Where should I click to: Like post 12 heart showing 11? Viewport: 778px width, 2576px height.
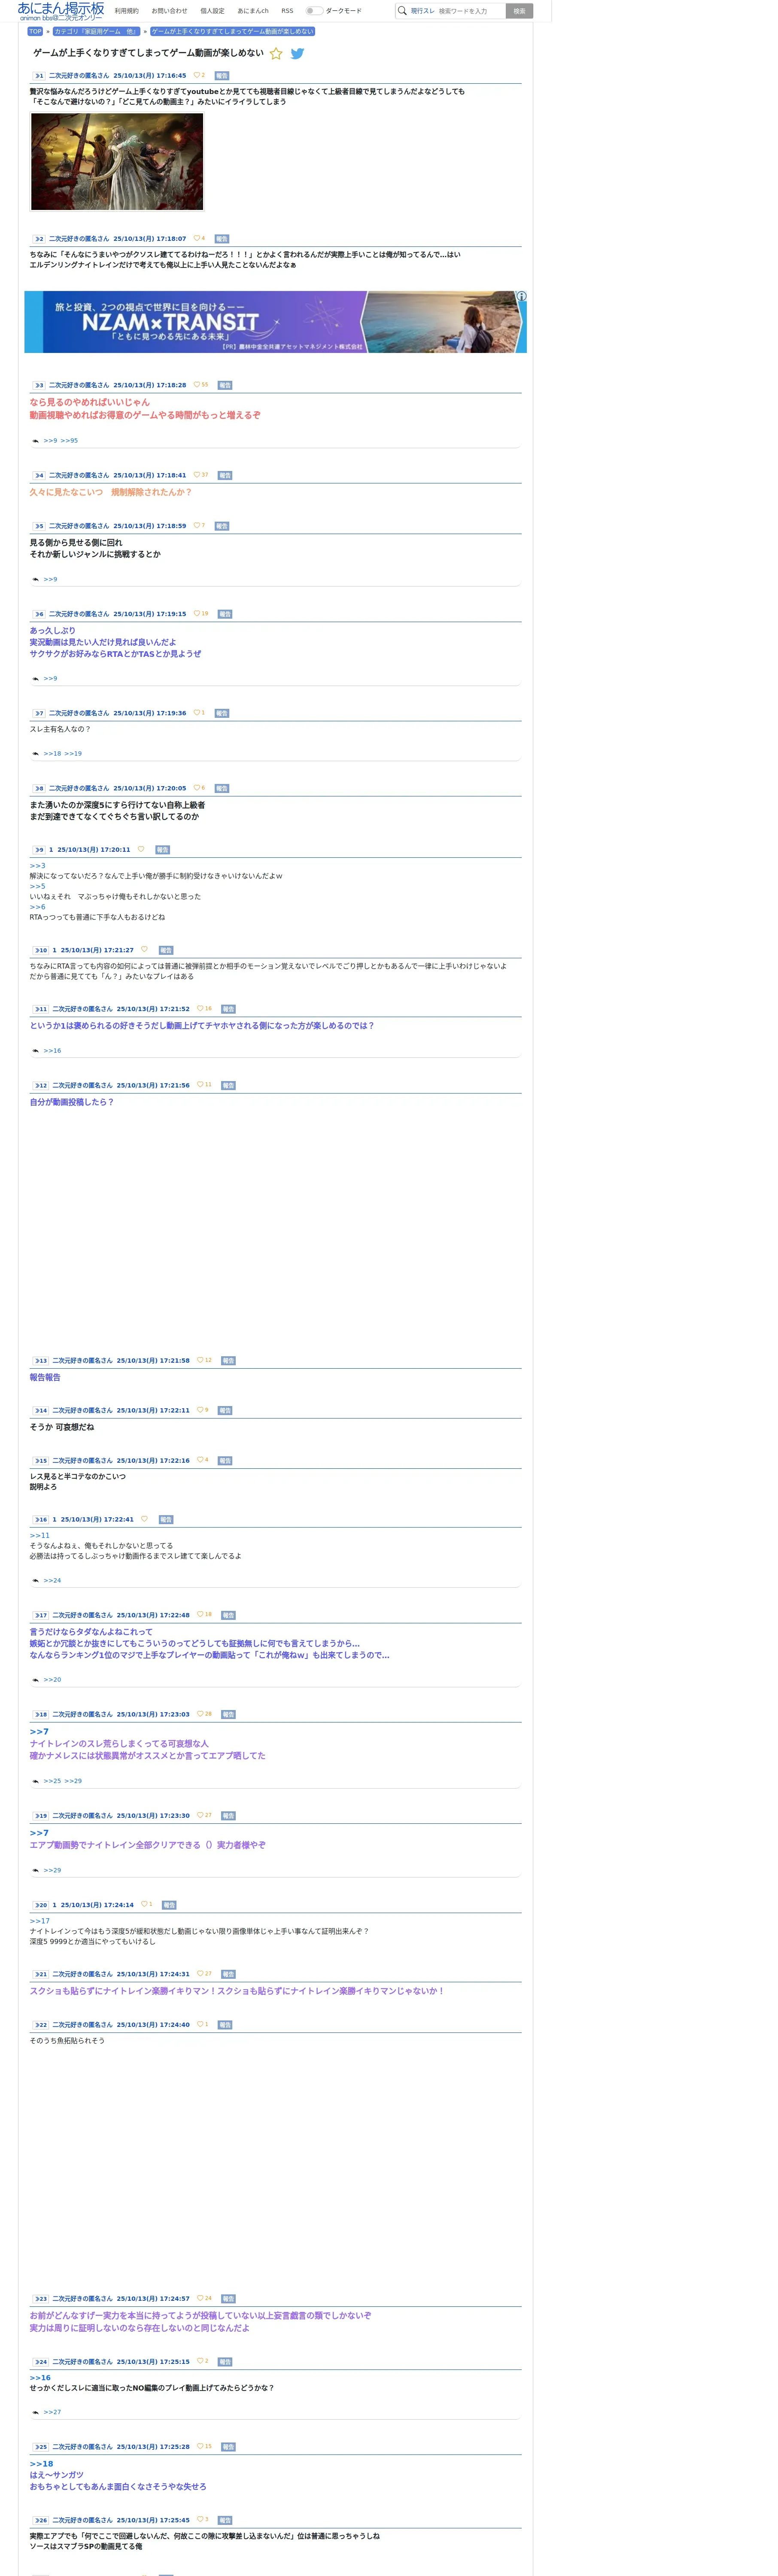tap(200, 1084)
